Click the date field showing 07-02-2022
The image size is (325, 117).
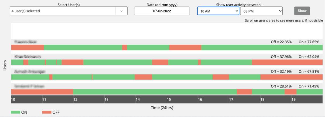click(162, 11)
